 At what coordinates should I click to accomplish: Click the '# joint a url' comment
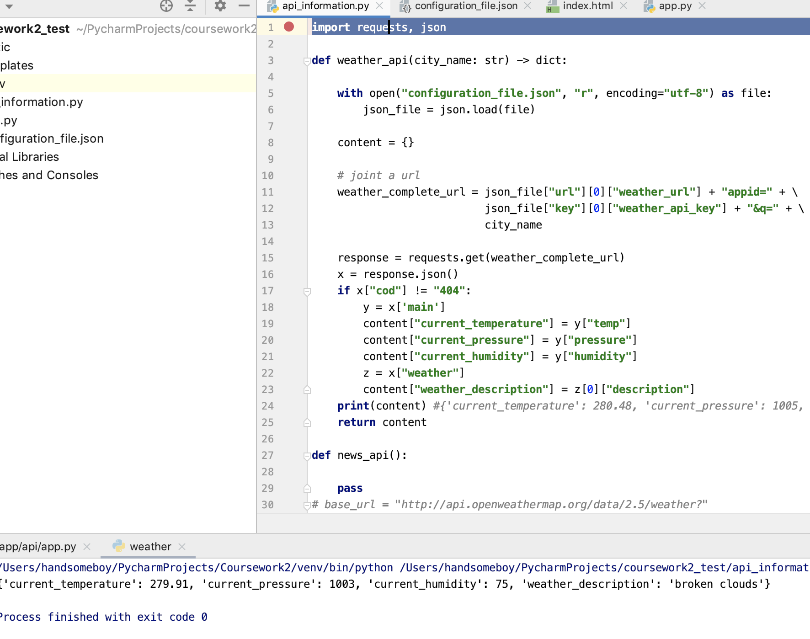[378, 176]
